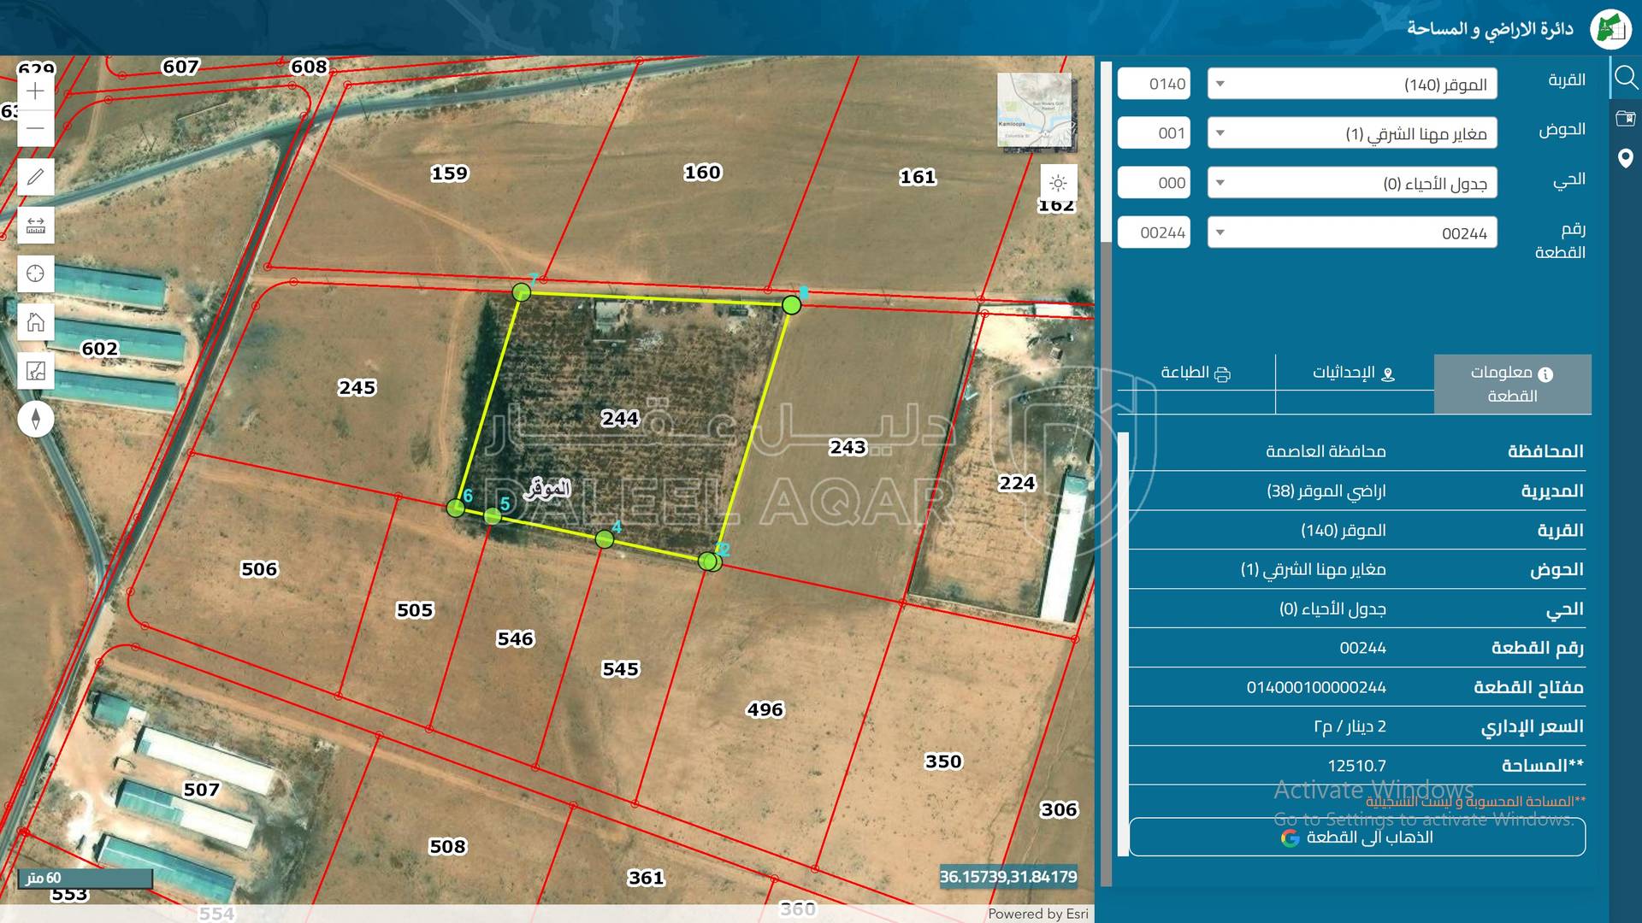This screenshot has height=923, width=1642.
Task: Click the location pin sidebar icon
Action: (1625, 158)
